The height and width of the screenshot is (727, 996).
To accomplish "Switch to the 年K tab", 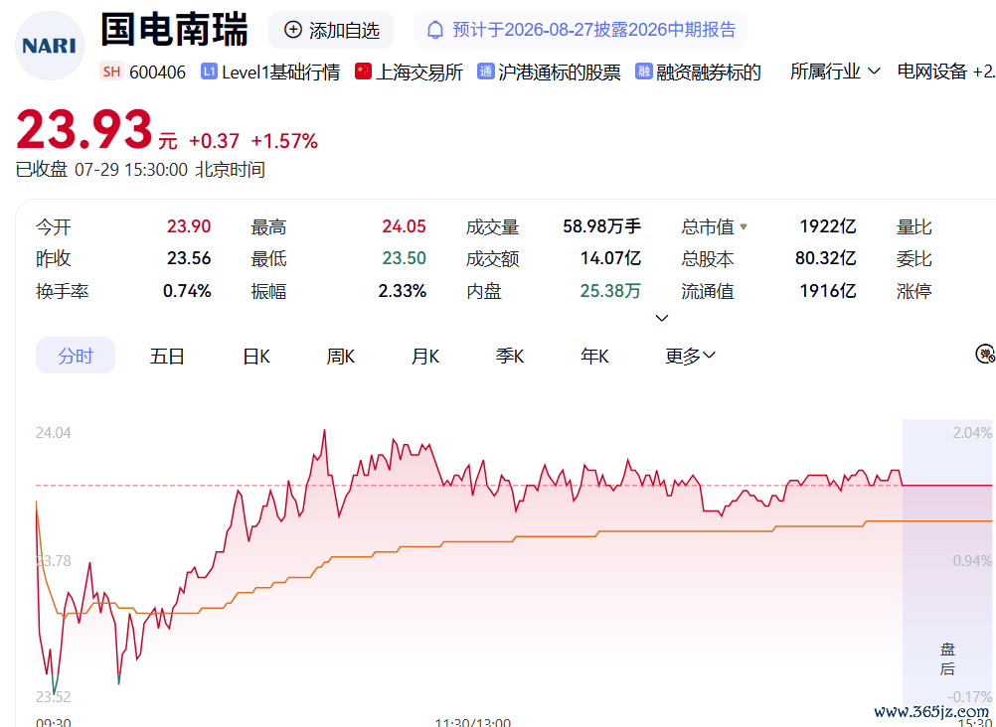I will (x=594, y=357).
